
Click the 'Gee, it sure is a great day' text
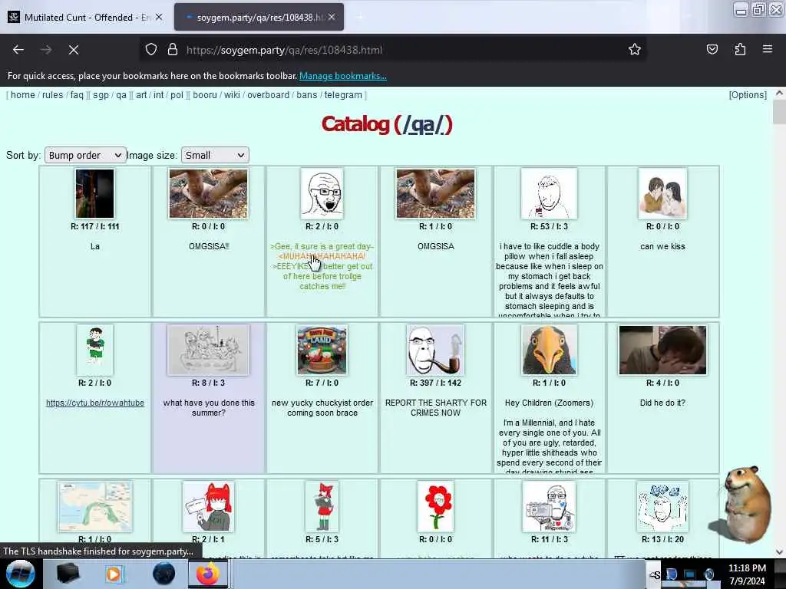pyautogui.click(x=322, y=246)
